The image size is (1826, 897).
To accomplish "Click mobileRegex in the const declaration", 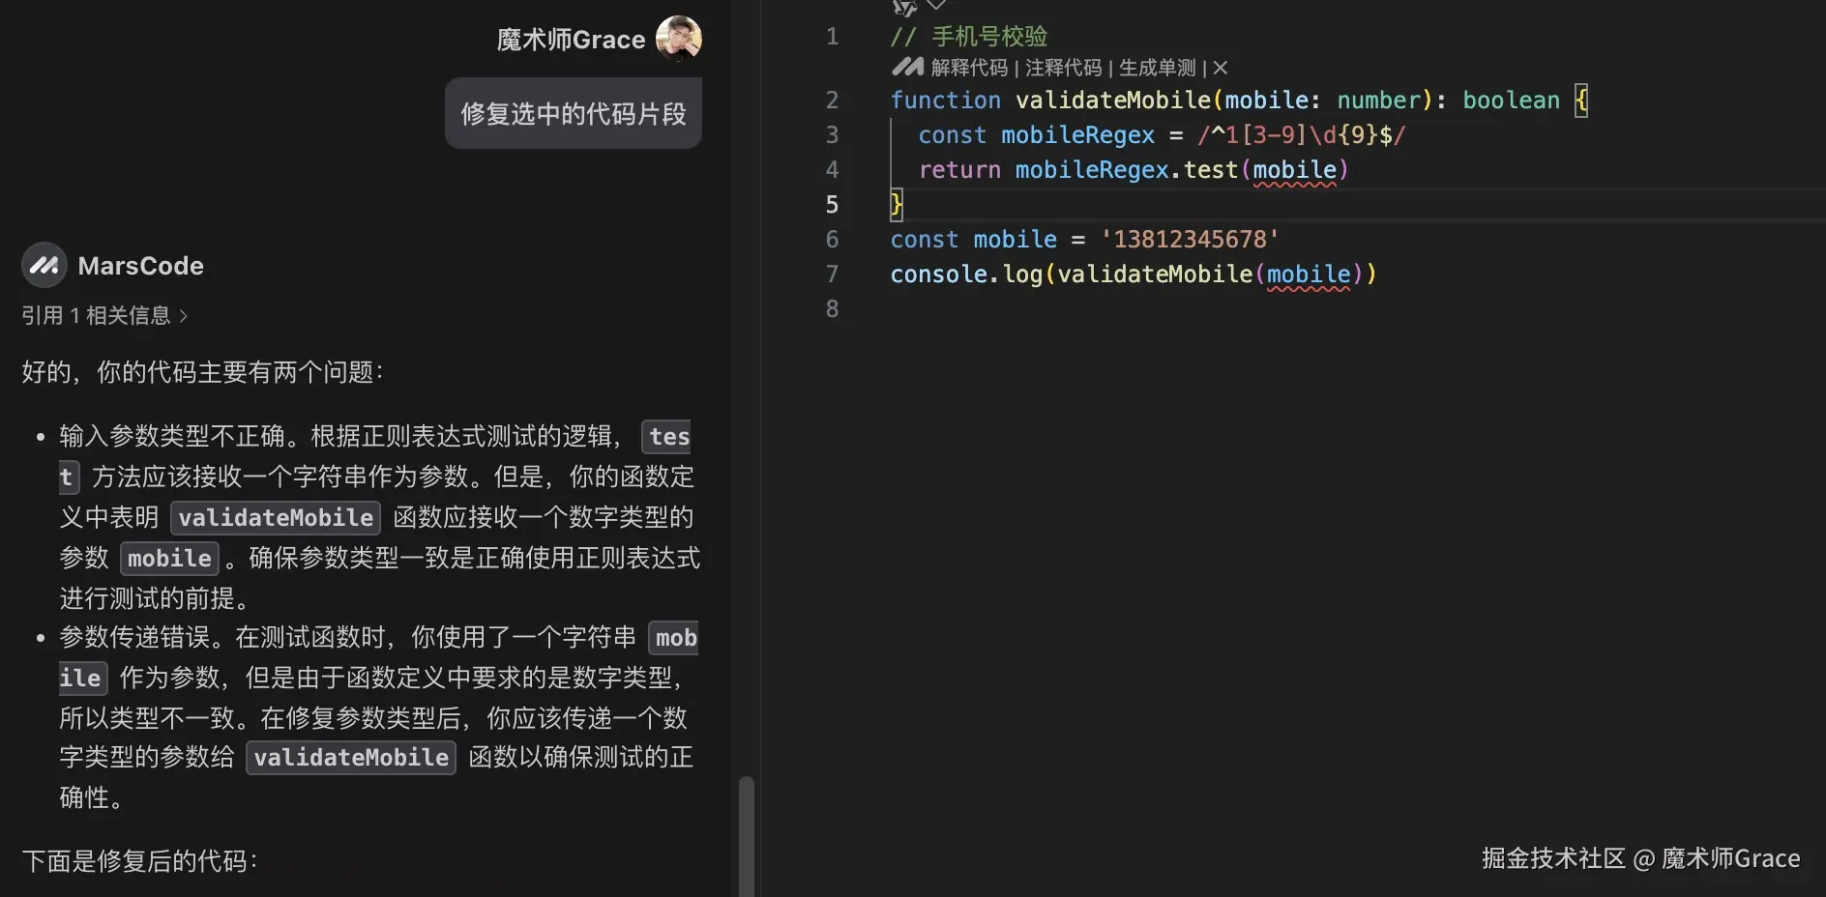I will (x=1077, y=135).
